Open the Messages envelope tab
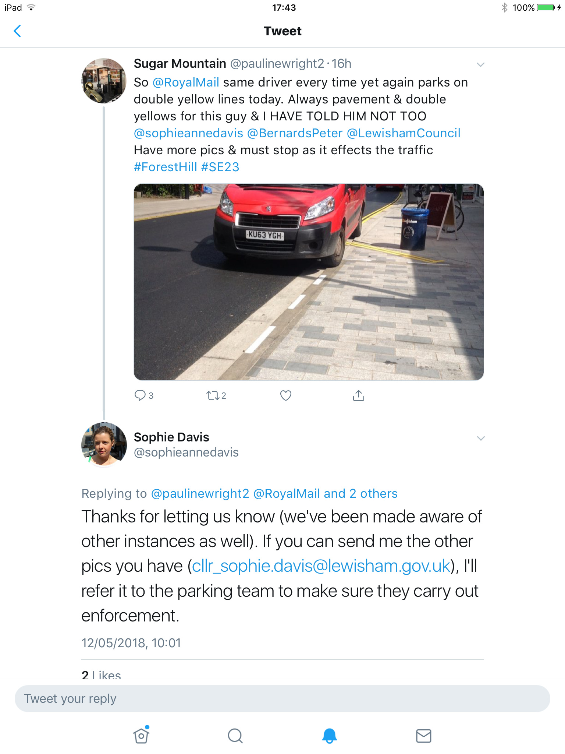Viewport: 565px width, 754px height. [423, 736]
